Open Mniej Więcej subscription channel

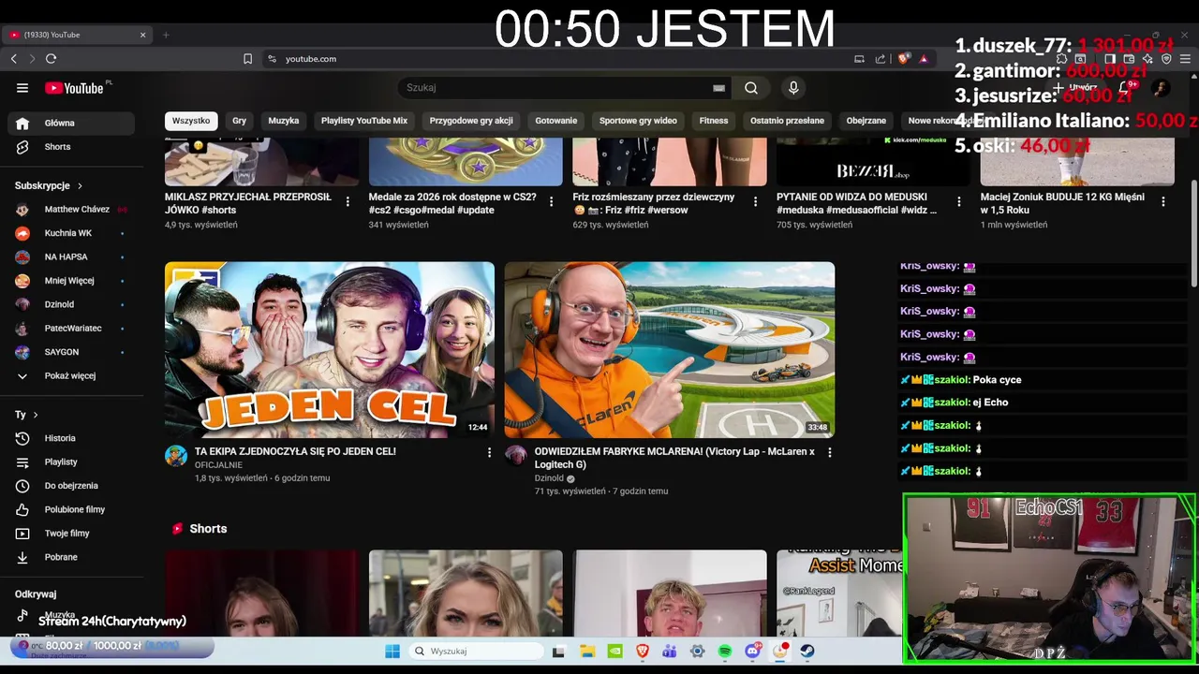point(71,281)
